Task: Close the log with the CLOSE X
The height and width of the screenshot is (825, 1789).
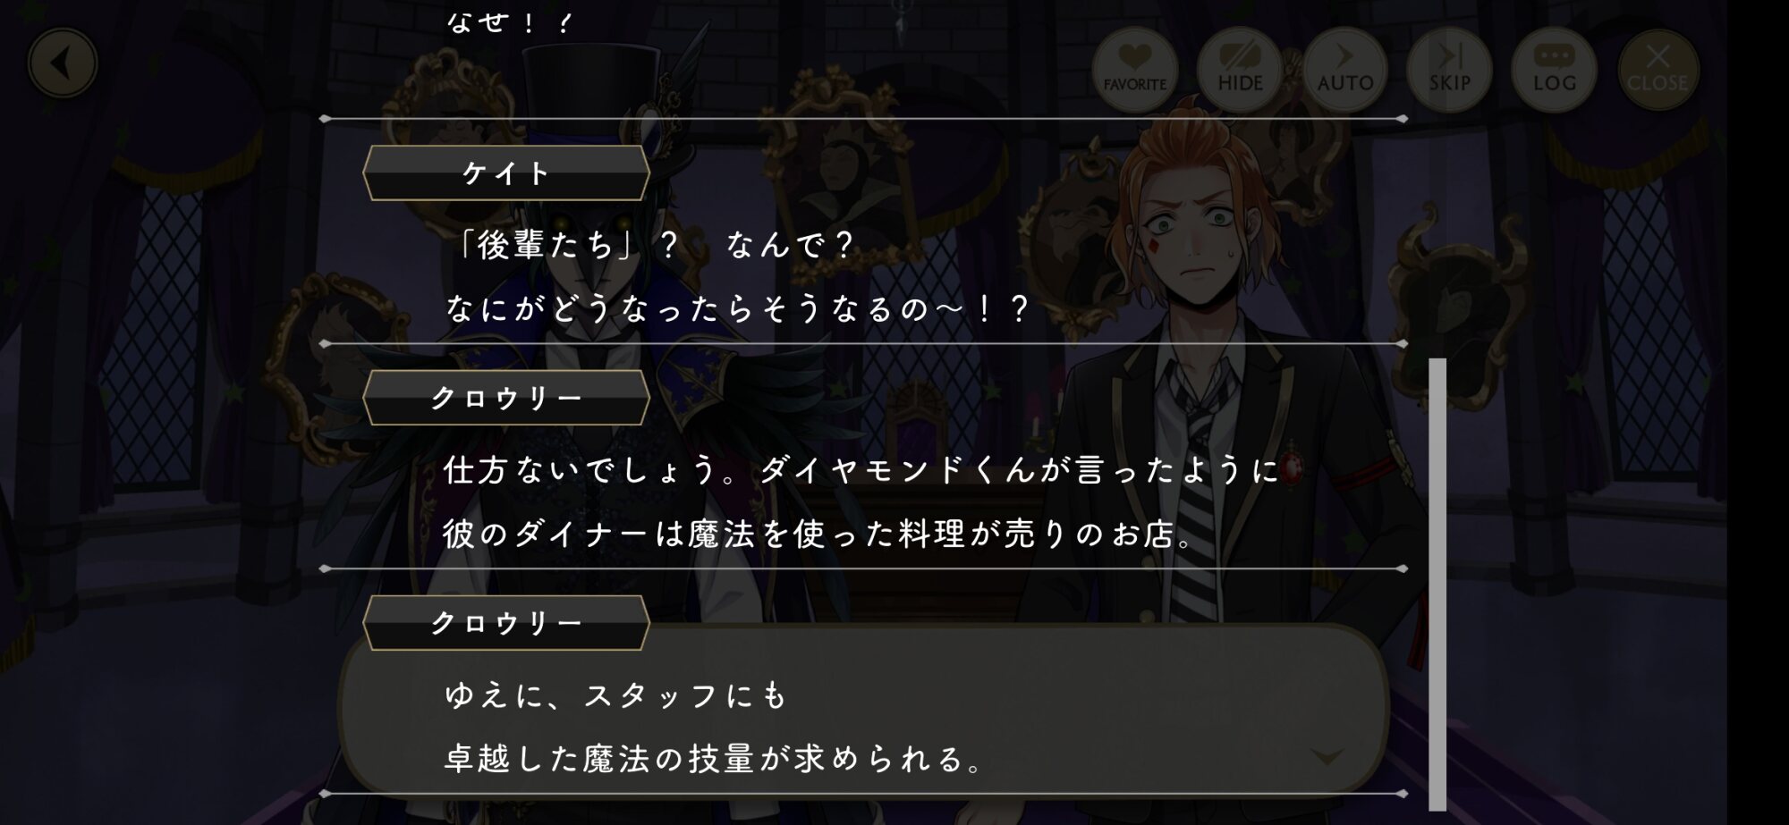Action: (x=1658, y=69)
